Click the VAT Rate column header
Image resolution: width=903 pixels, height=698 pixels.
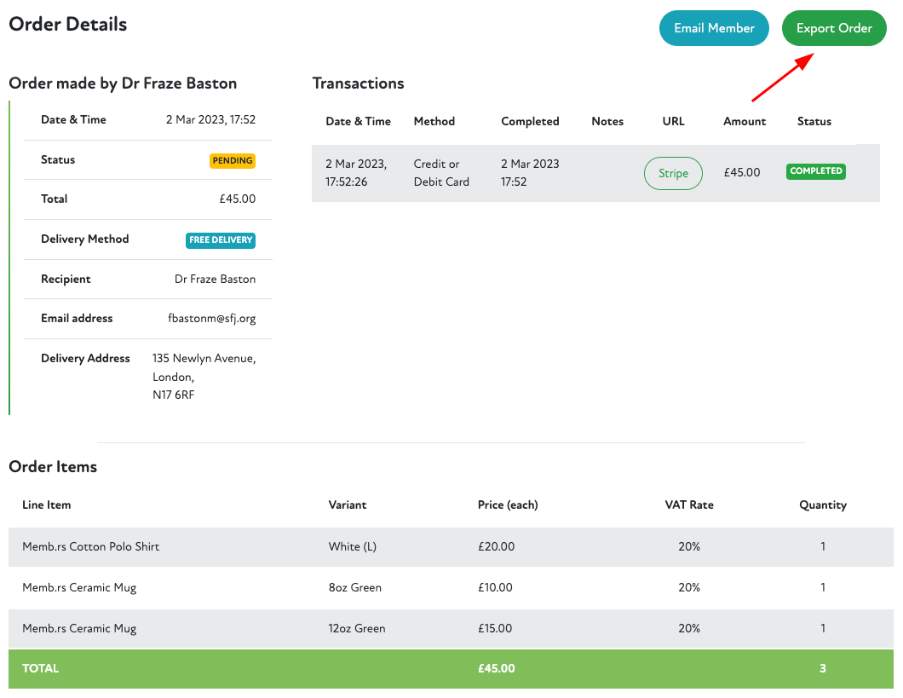click(x=688, y=505)
